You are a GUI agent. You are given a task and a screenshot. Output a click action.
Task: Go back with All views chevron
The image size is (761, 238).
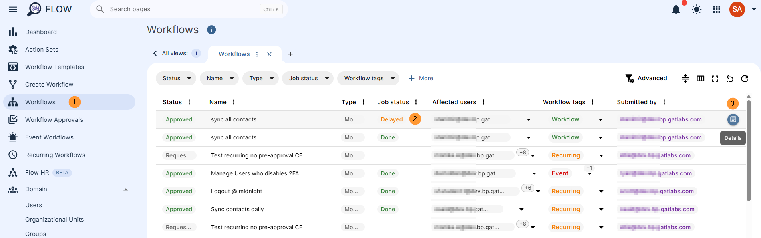click(x=155, y=53)
